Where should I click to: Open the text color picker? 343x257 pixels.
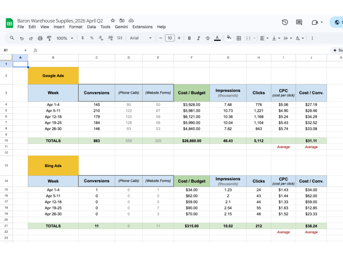point(217,38)
